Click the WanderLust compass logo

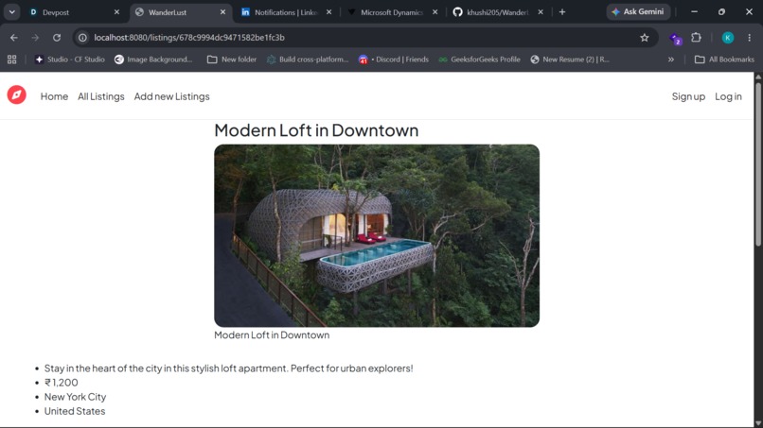(16, 95)
